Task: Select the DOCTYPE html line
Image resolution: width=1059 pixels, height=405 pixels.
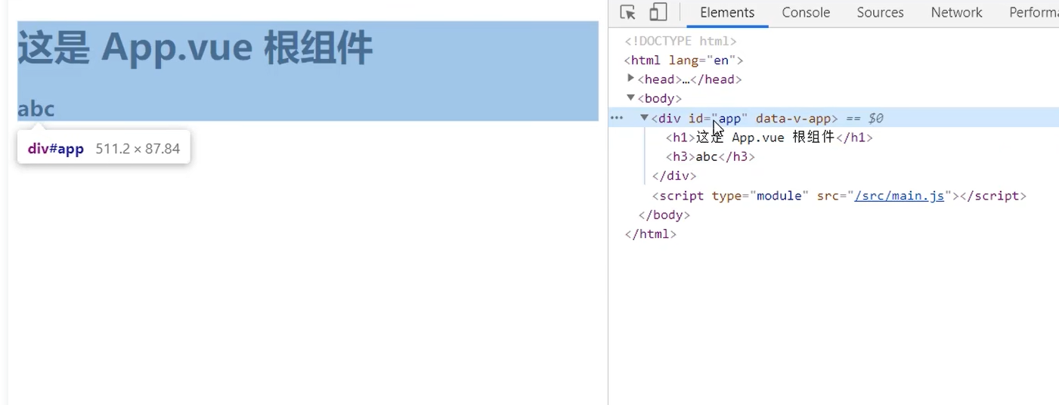Action: pos(680,41)
